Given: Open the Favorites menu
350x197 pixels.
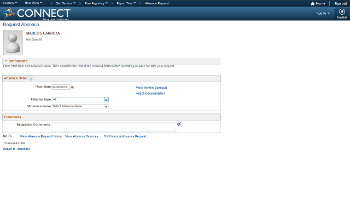Looking at the screenshot, I should click(x=9, y=3).
